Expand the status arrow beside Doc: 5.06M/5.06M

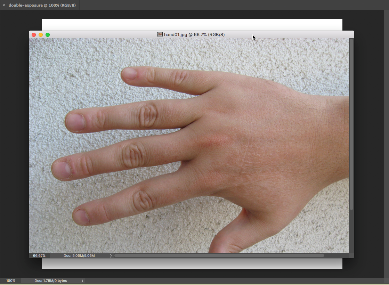tap(111, 255)
